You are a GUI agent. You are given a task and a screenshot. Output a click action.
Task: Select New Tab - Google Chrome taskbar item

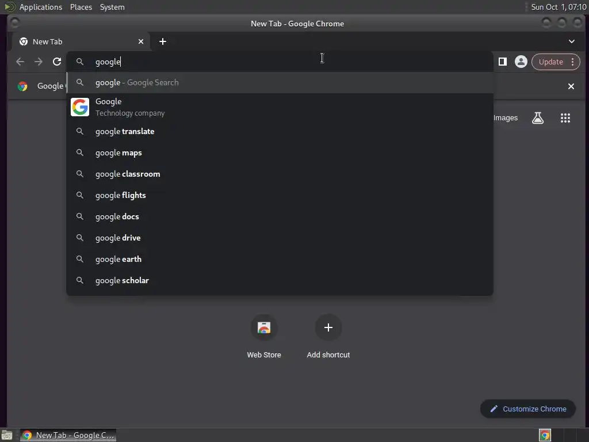point(68,435)
